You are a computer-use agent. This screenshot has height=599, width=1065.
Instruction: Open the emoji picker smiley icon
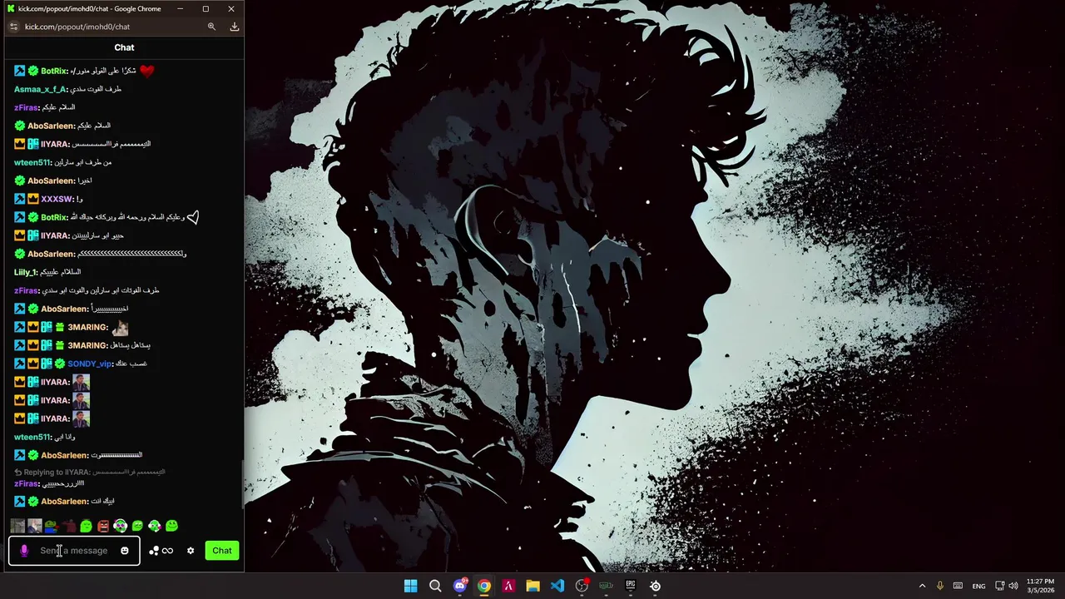click(x=125, y=551)
